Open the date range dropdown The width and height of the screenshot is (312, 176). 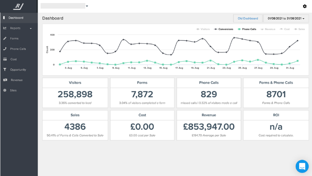click(x=286, y=18)
